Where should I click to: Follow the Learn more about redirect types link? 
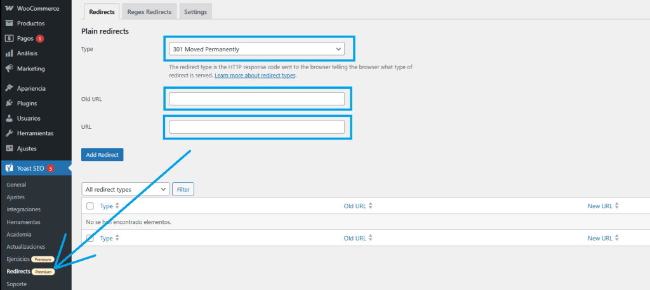[x=255, y=76]
